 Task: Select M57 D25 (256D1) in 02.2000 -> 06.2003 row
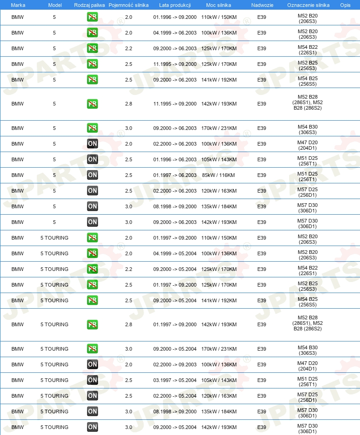308,192
